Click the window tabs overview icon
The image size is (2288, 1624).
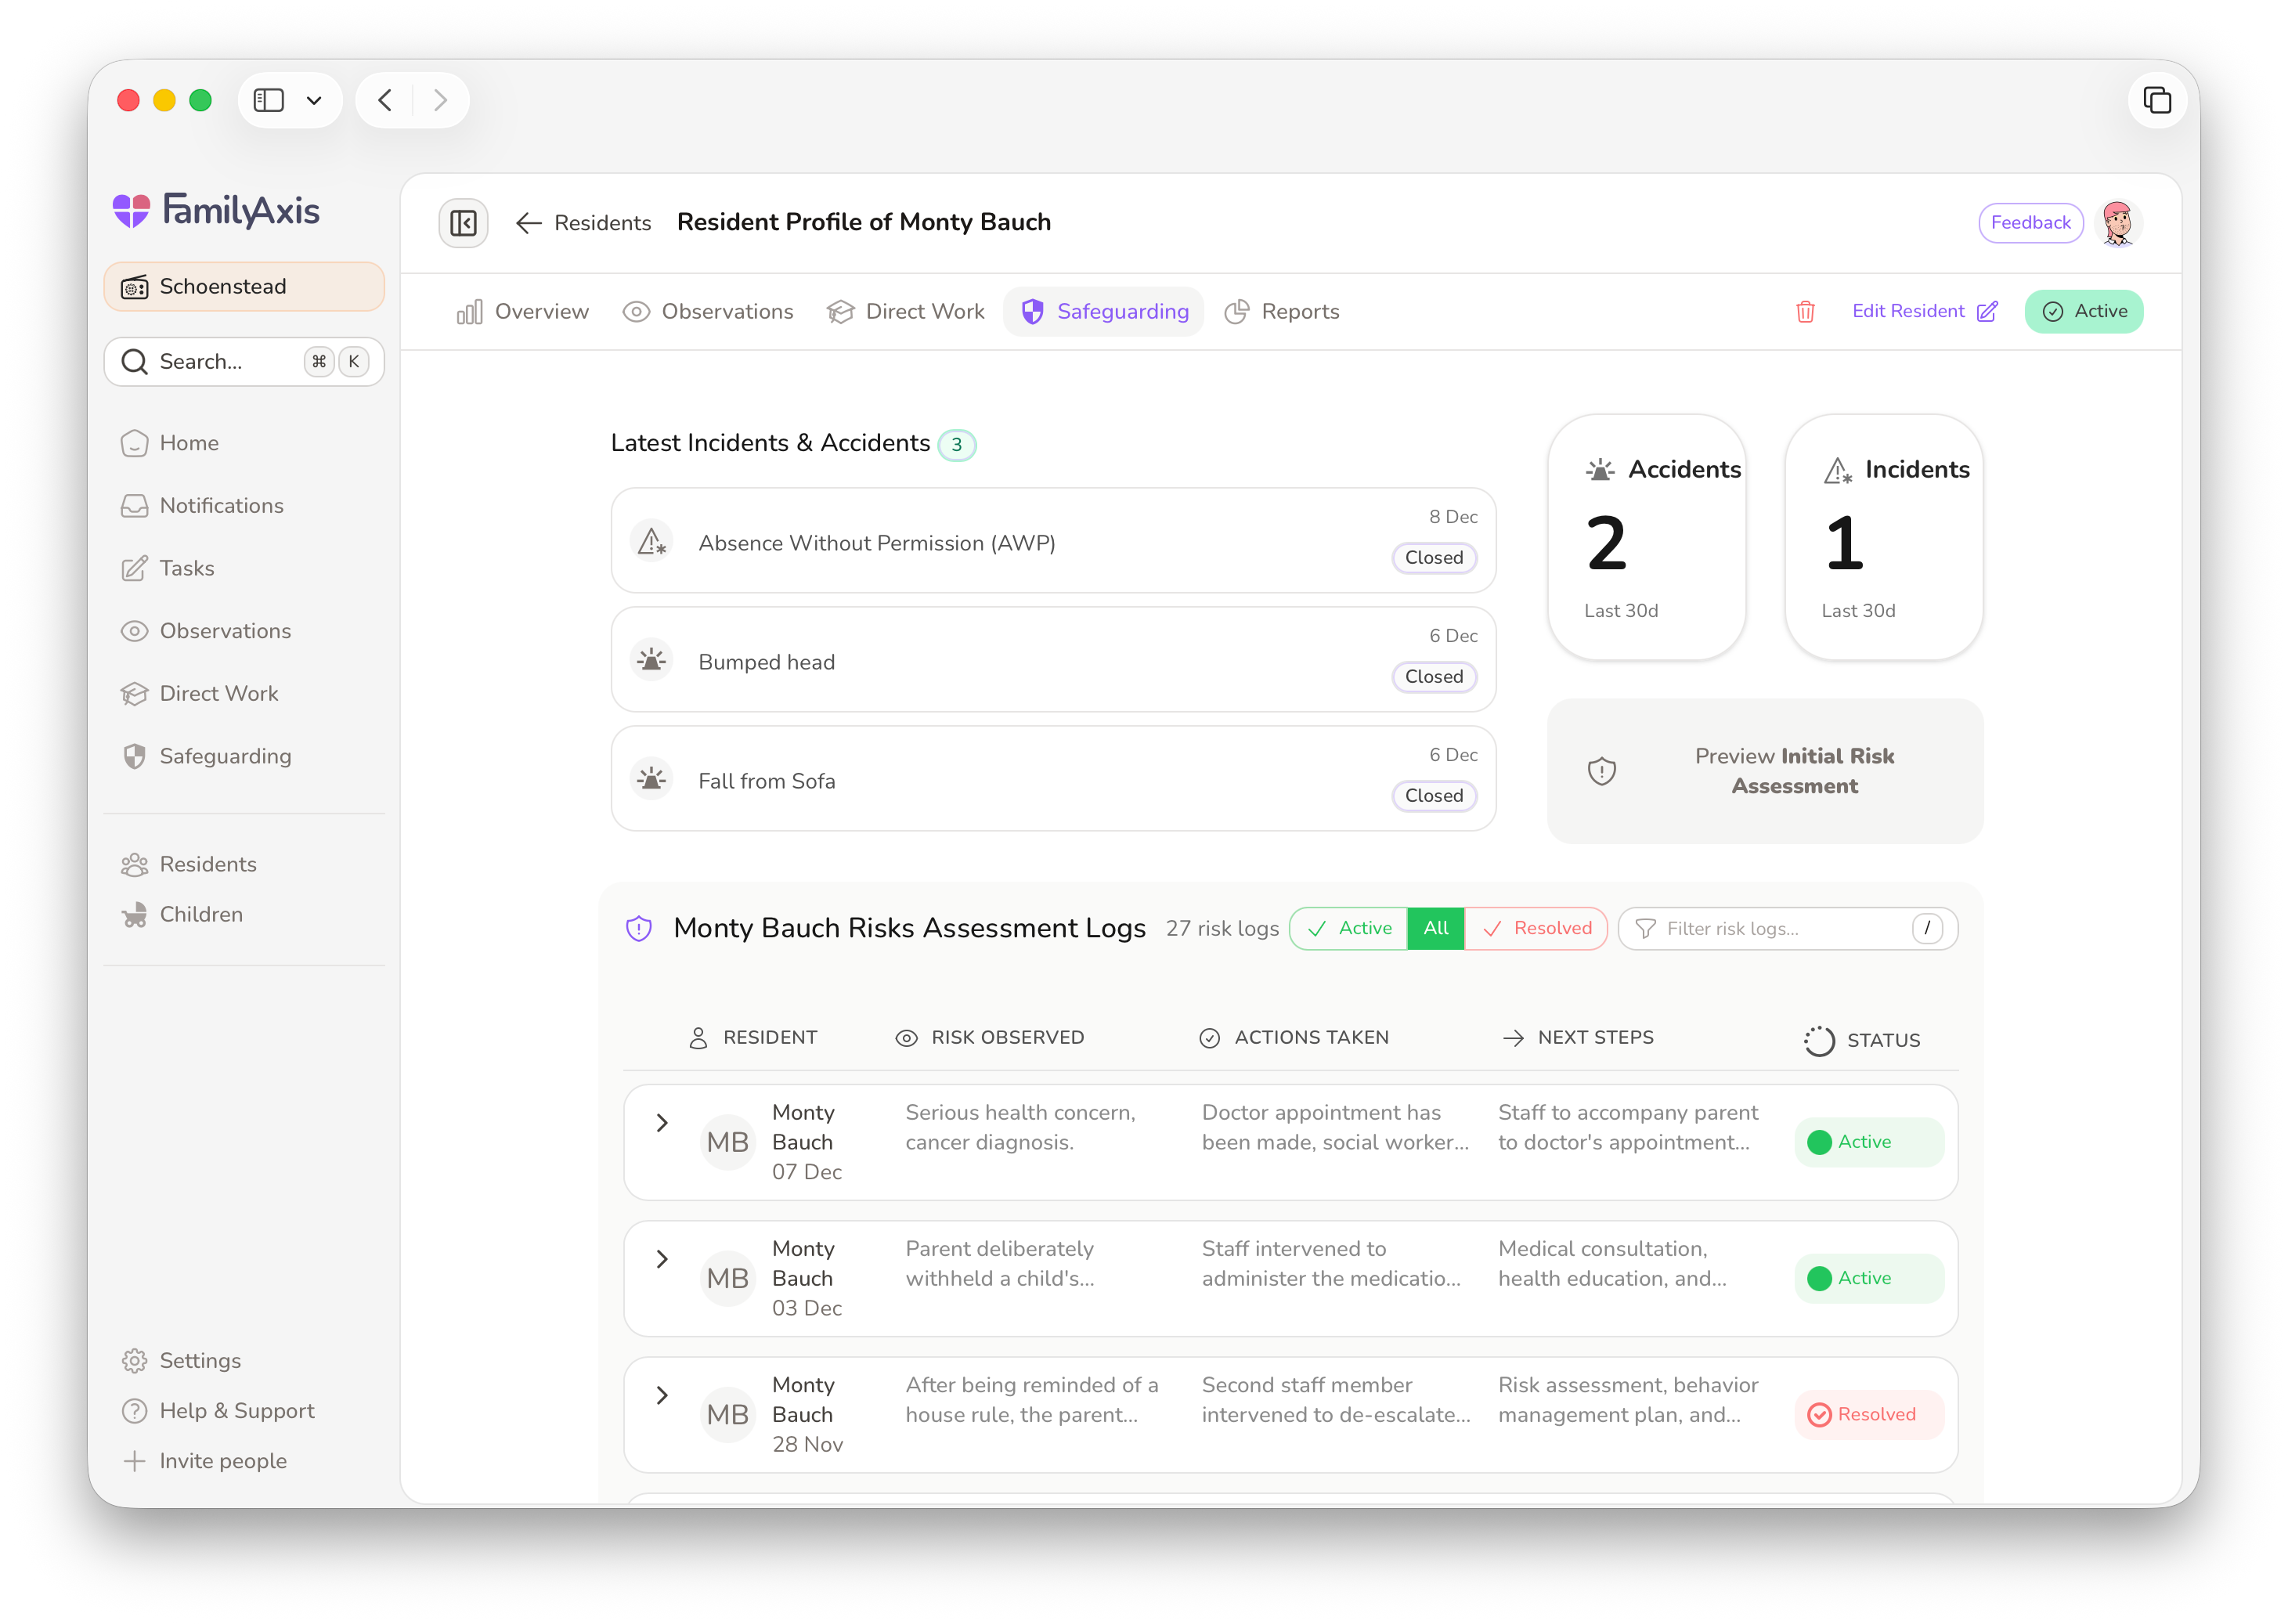[2157, 100]
